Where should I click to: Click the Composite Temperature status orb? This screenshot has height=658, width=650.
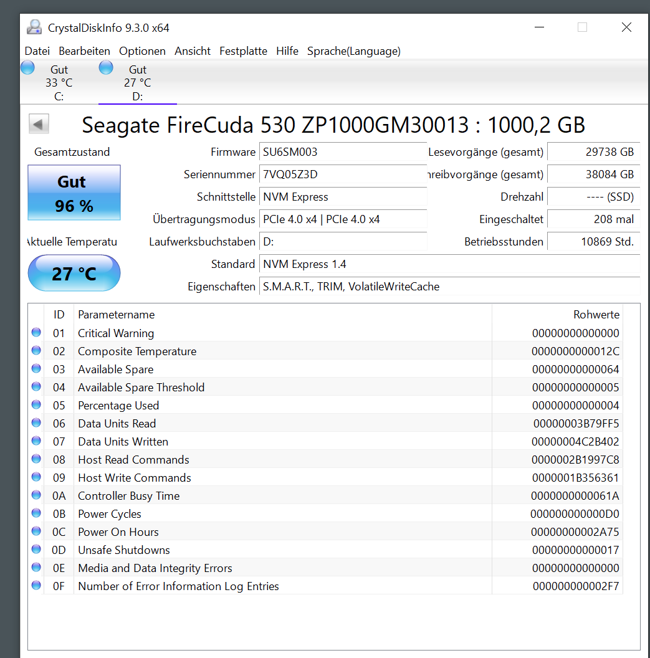click(x=37, y=350)
